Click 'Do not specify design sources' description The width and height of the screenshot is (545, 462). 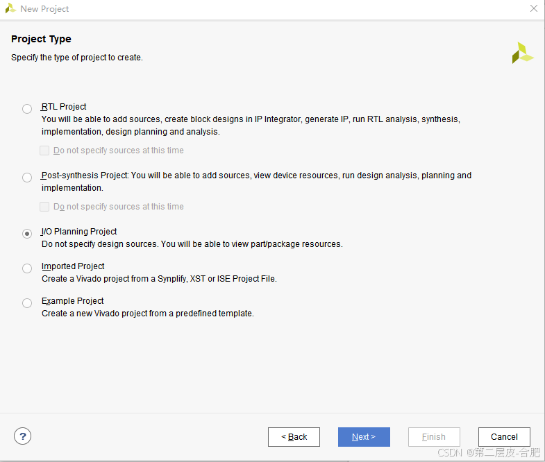click(192, 244)
